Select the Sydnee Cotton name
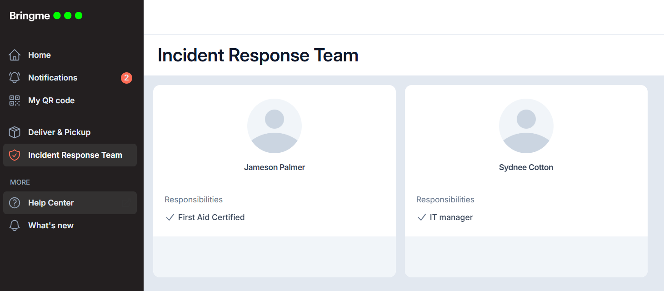 pos(526,167)
